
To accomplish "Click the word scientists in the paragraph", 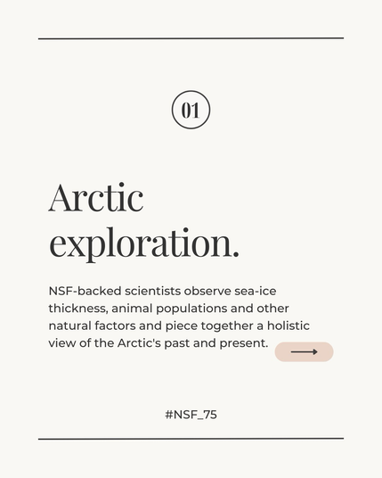I will [x=152, y=291].
